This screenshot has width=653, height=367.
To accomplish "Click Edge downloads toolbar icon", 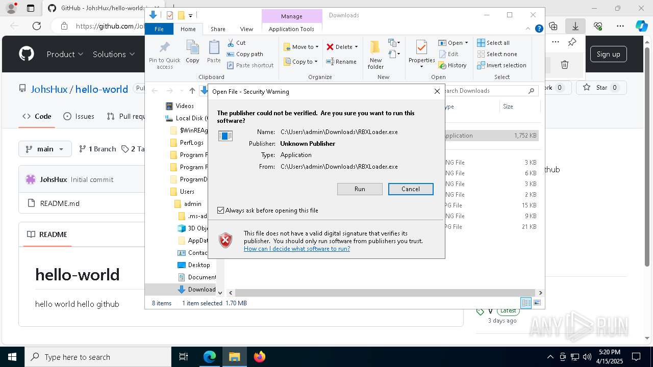I will point(575,26).
